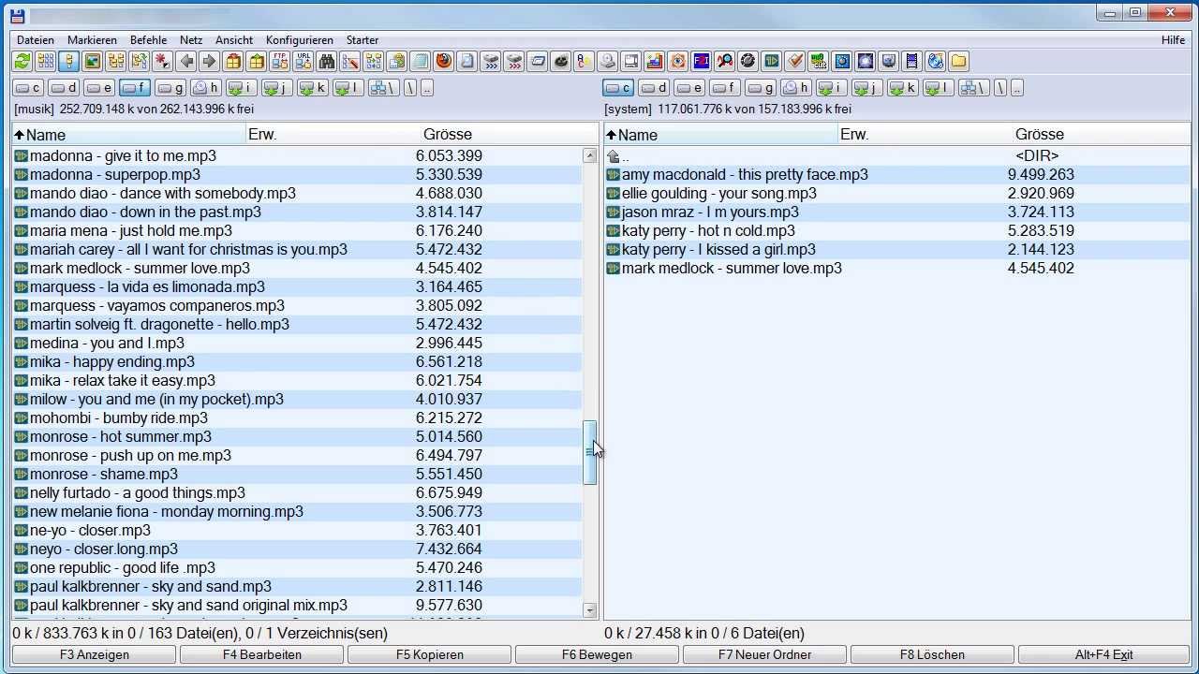
Task: Click the multi-rename tool pencil icon
Action: pyautogui.click(x=350, y=61)
